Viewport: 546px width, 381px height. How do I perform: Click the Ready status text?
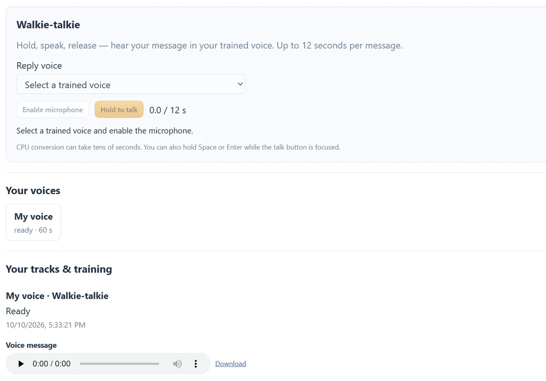[x=18, y=311]
